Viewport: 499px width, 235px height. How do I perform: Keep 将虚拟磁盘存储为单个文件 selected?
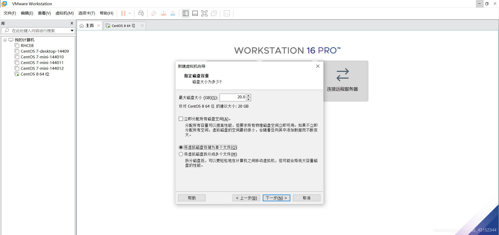(x=181, y=147)
